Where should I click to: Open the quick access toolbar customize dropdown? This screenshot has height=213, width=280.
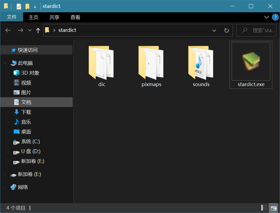[x=35, y=6]
